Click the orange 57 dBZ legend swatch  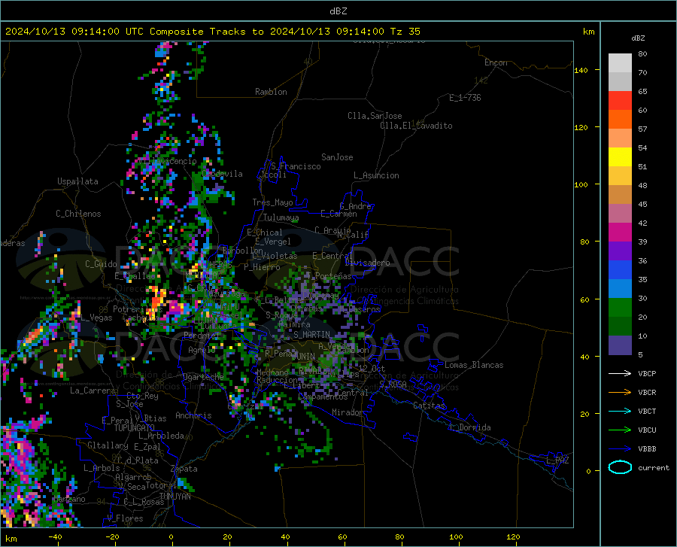click(620, 120)
